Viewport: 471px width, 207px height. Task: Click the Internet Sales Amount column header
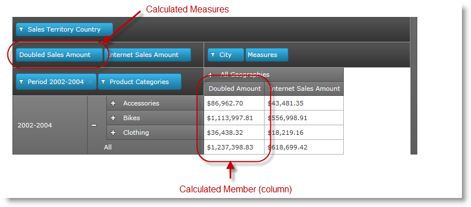coord(304,89)
